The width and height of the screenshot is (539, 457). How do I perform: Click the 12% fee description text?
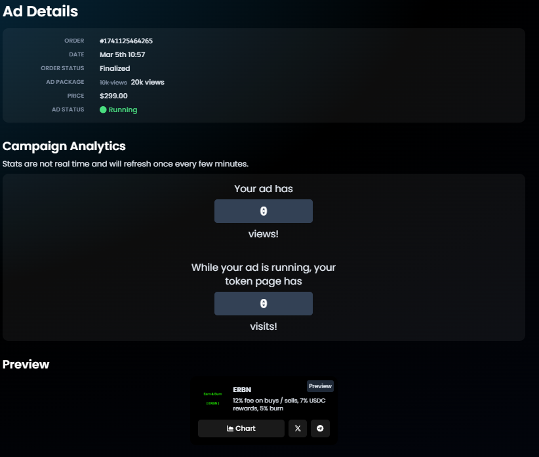279,405
